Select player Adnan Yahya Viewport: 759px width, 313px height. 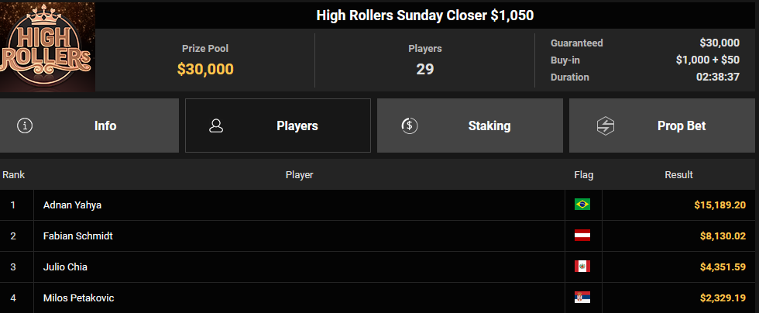(72, 205)
